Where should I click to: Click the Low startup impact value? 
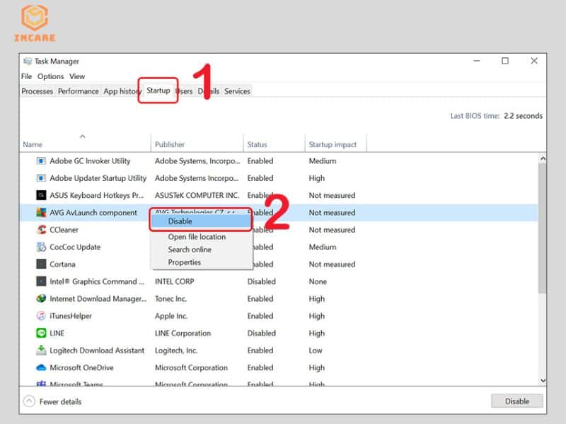pyautogui.click(x=315, y=350)
